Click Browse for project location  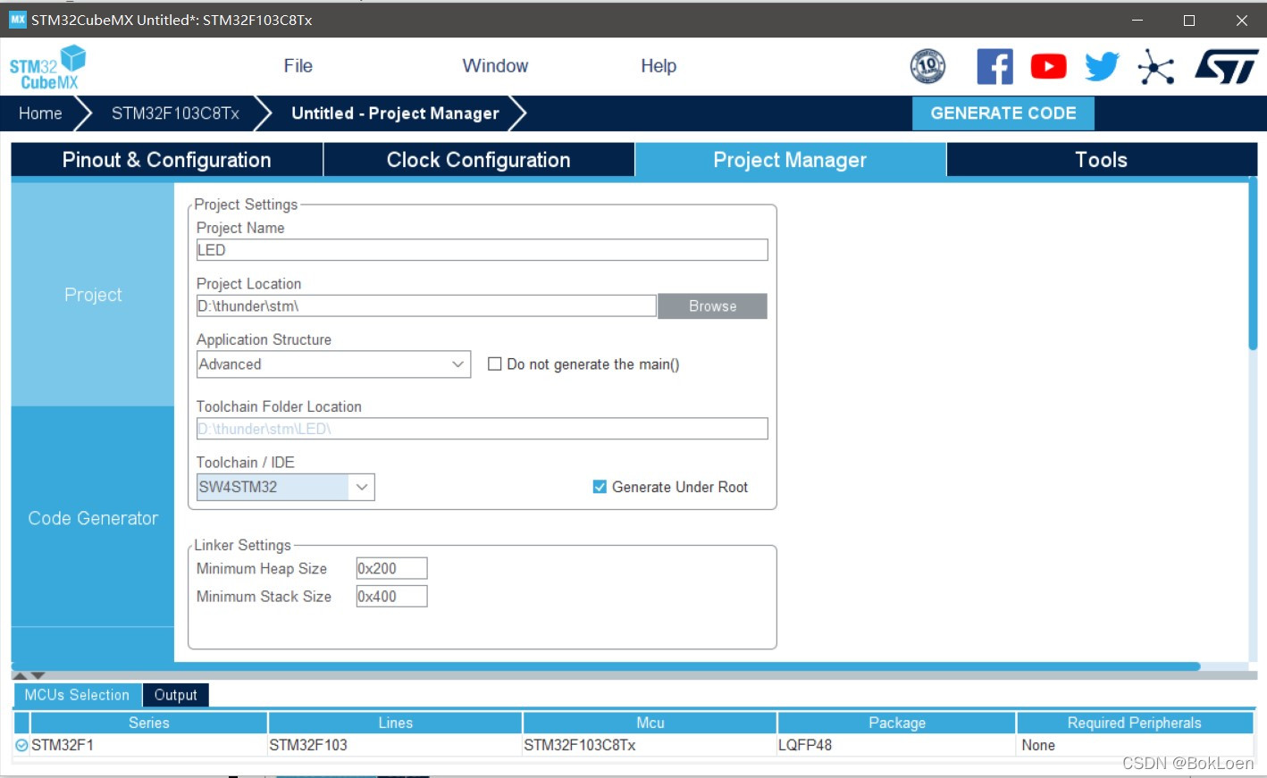tap(712, 306)
